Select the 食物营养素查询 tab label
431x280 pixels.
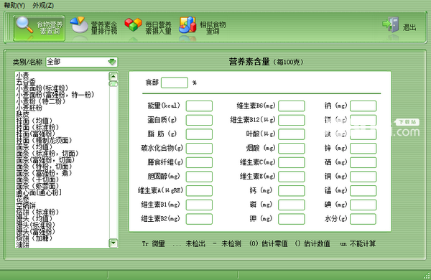pyautogui.click(x=50, y=28)
